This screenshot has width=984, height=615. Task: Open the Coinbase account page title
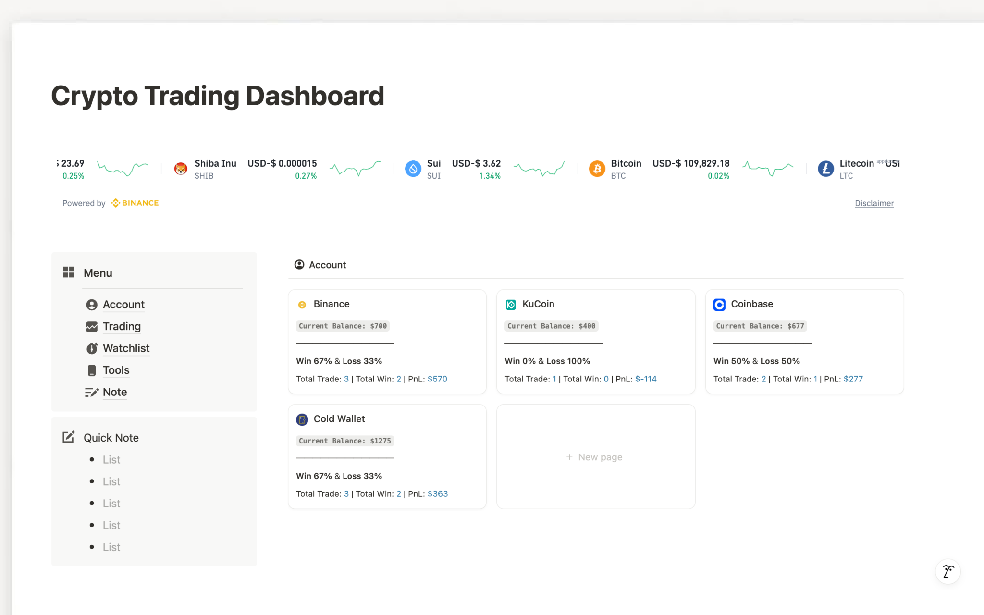[x=752, y=304]
